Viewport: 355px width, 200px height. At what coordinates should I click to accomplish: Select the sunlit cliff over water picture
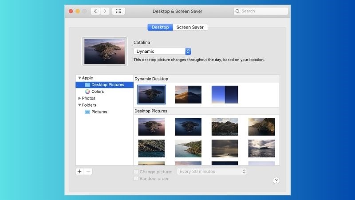coord(261,127)
